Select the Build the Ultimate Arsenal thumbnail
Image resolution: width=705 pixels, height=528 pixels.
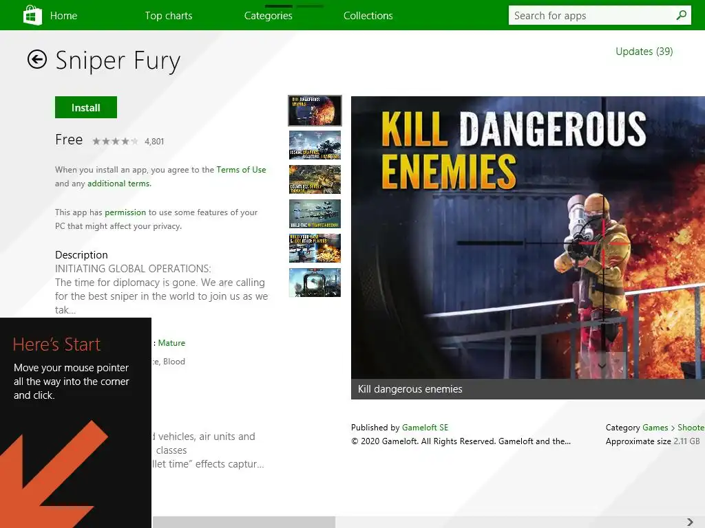pos(315,214)
